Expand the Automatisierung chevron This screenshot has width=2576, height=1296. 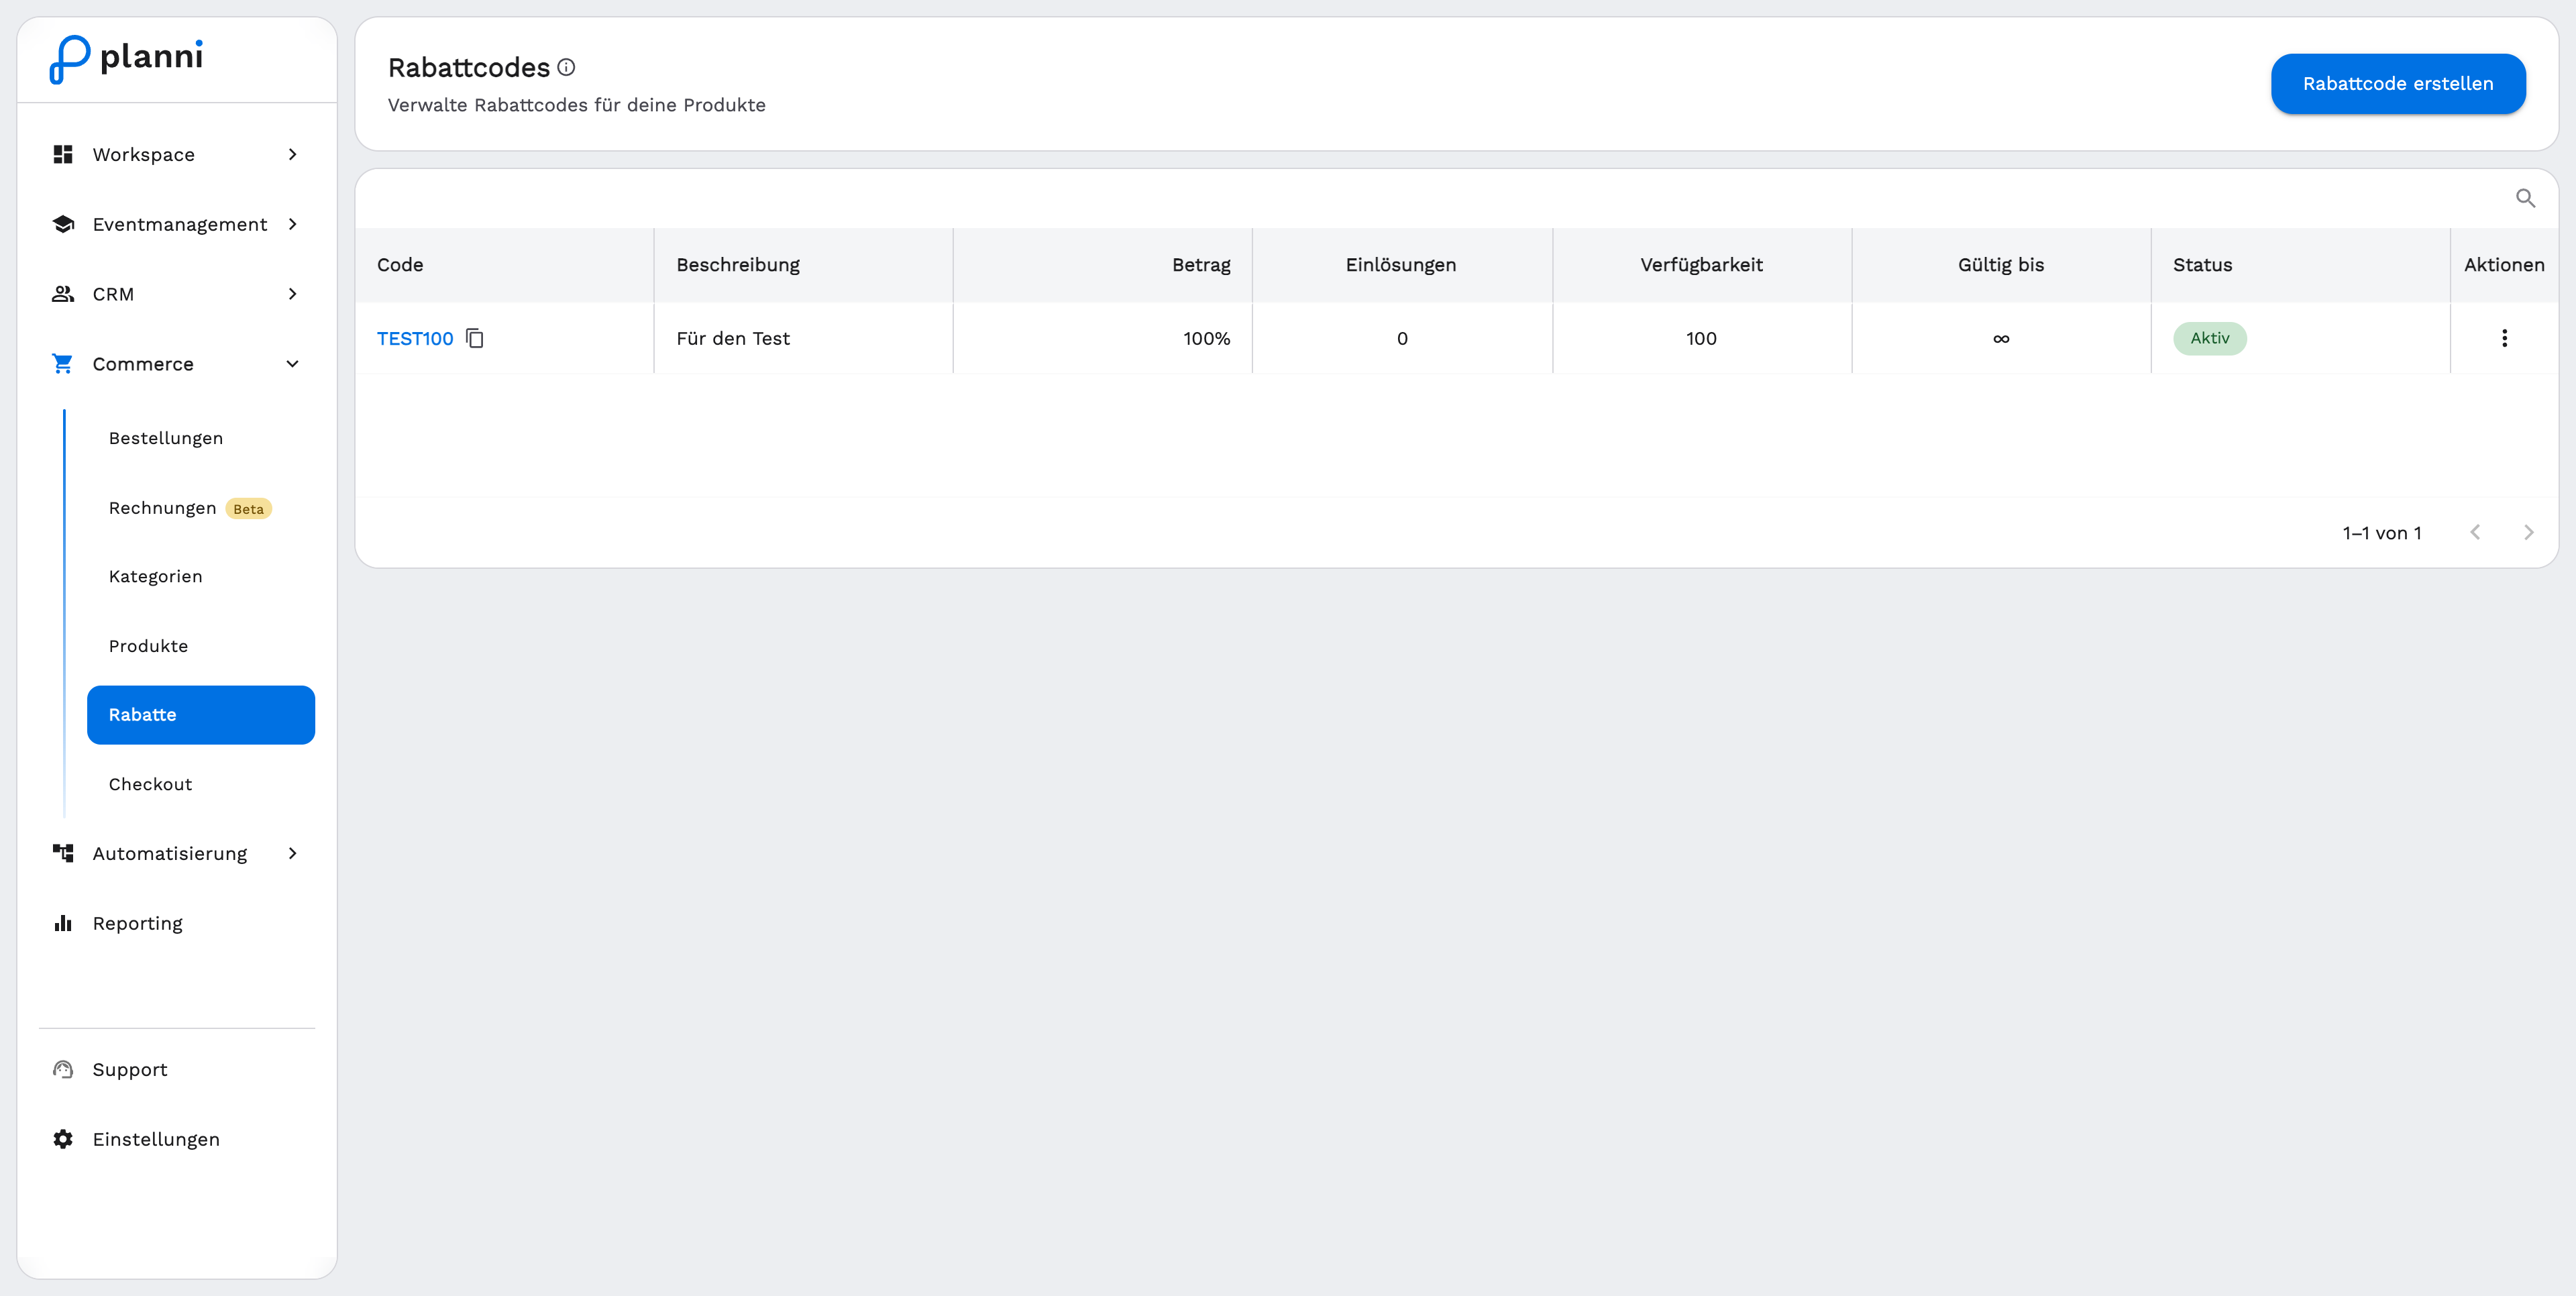coord(292,853)
